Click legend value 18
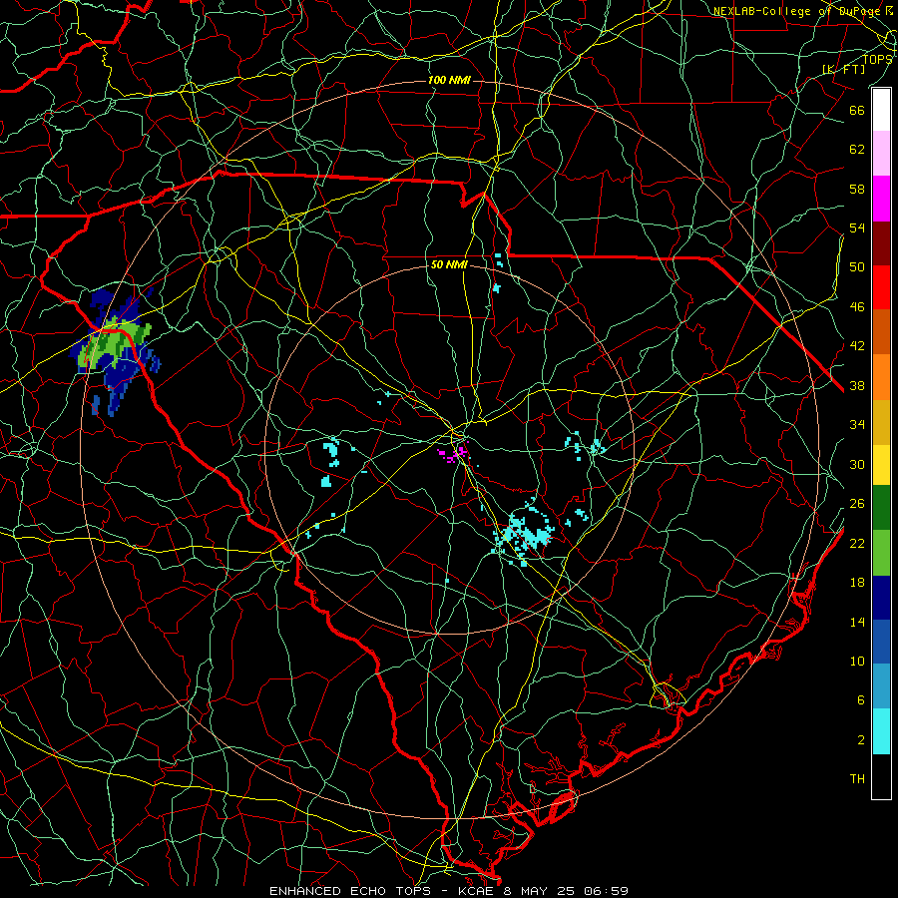The image size is (898, 898). tap(857, 583)
